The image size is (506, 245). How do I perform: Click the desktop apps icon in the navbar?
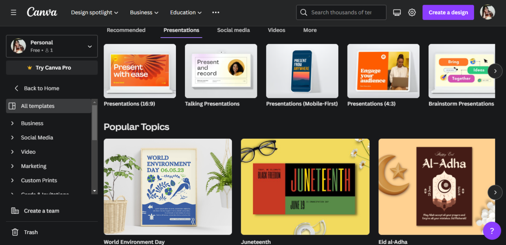point(396,12)
